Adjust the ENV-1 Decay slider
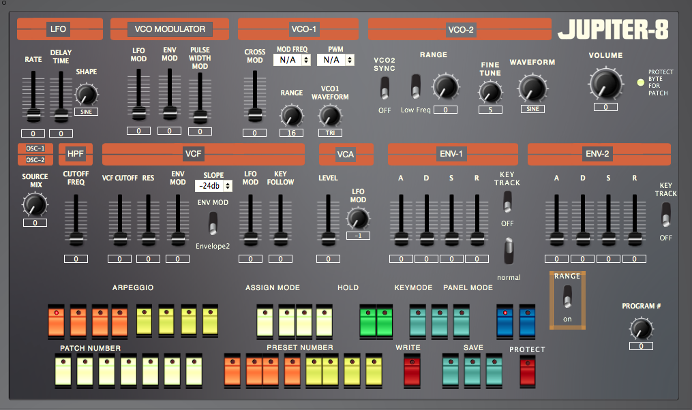The image size is (692, 410). click(426, 238)
